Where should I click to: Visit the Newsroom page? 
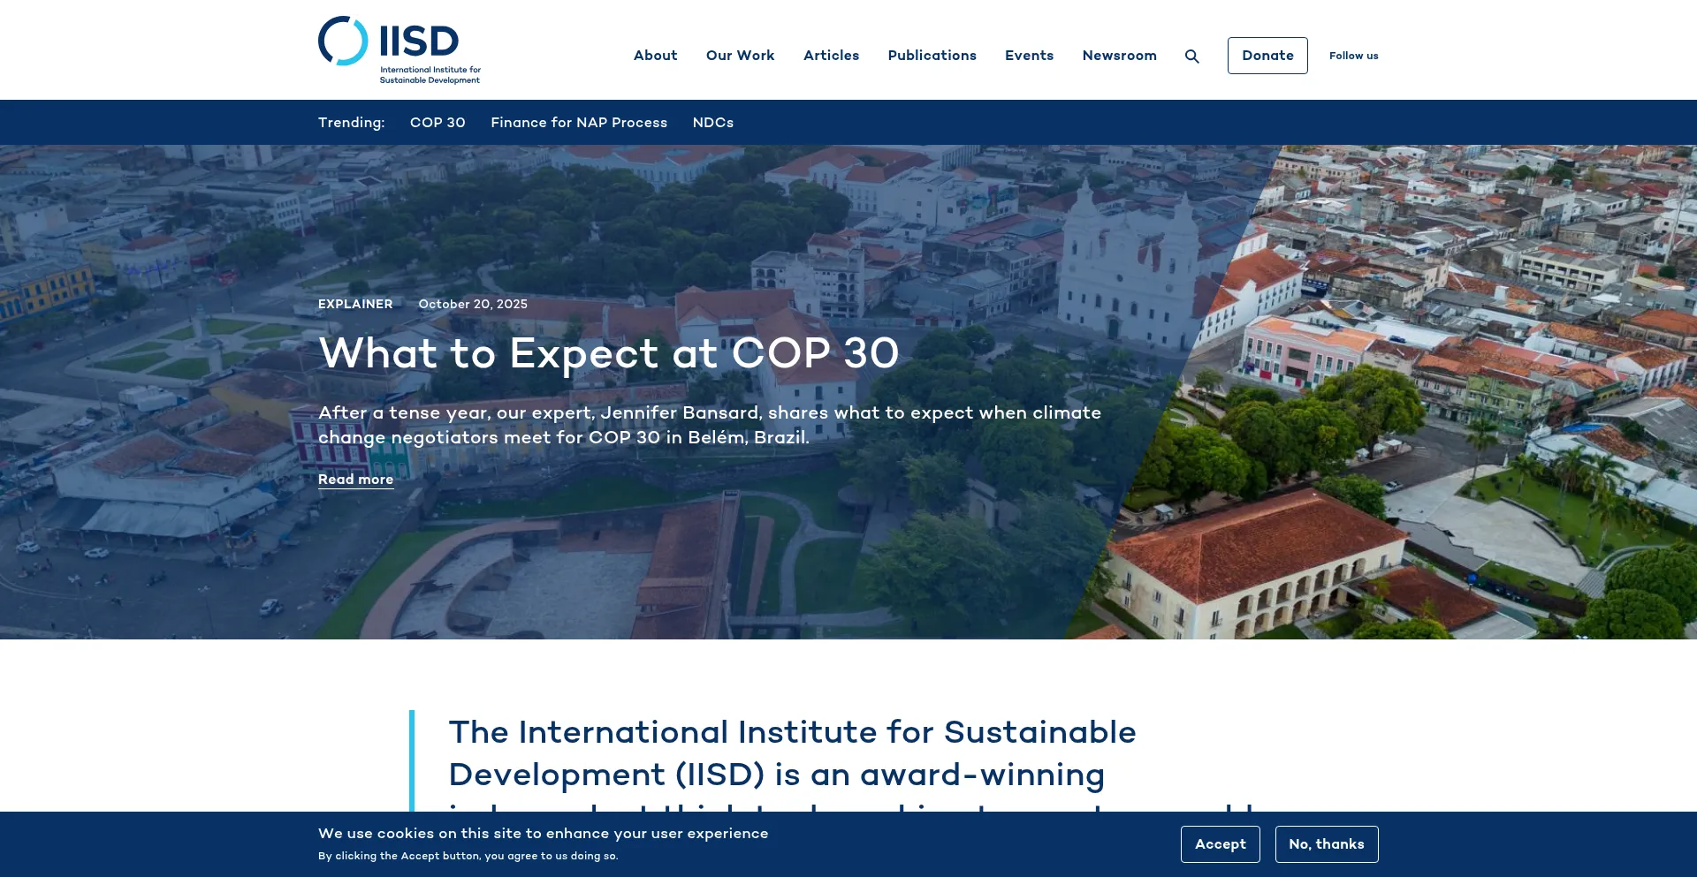point(1119,56)
